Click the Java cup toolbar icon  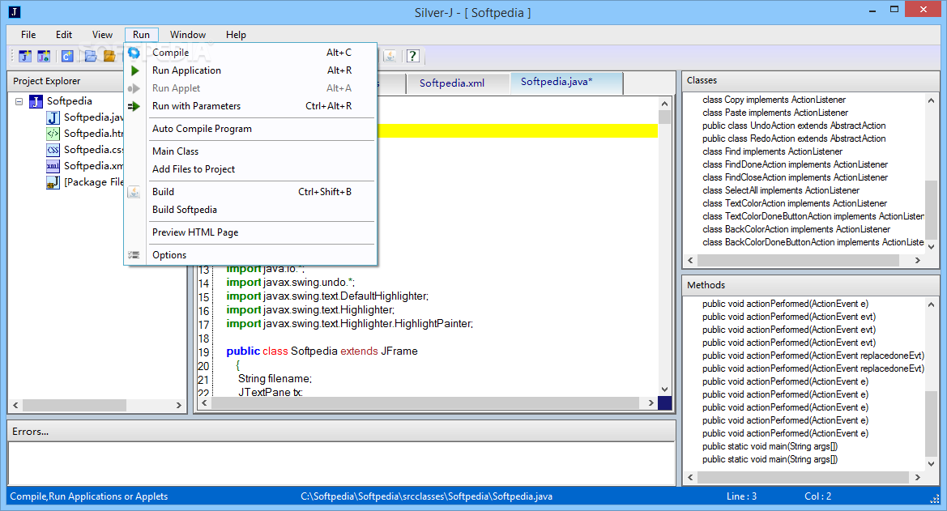click(390, 56)
